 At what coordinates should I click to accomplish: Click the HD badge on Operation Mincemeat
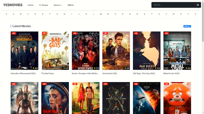[14, 33]
